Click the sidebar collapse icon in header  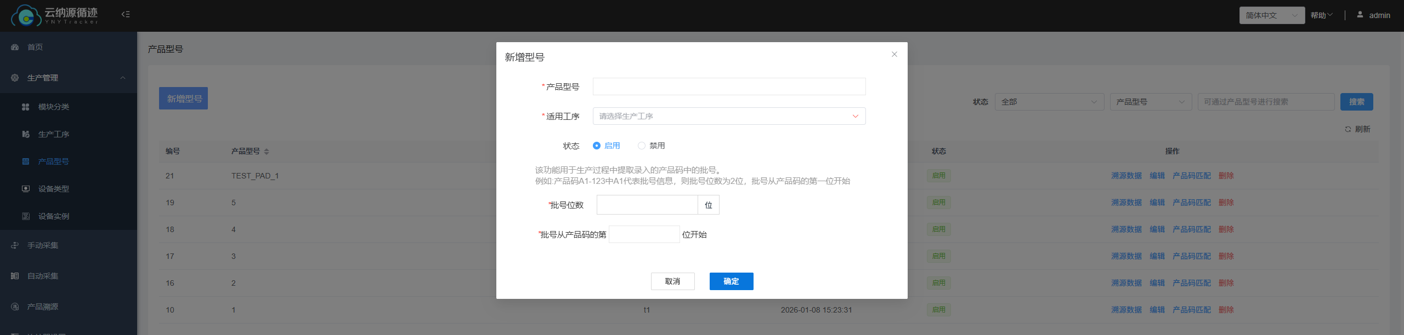[126, 14]
